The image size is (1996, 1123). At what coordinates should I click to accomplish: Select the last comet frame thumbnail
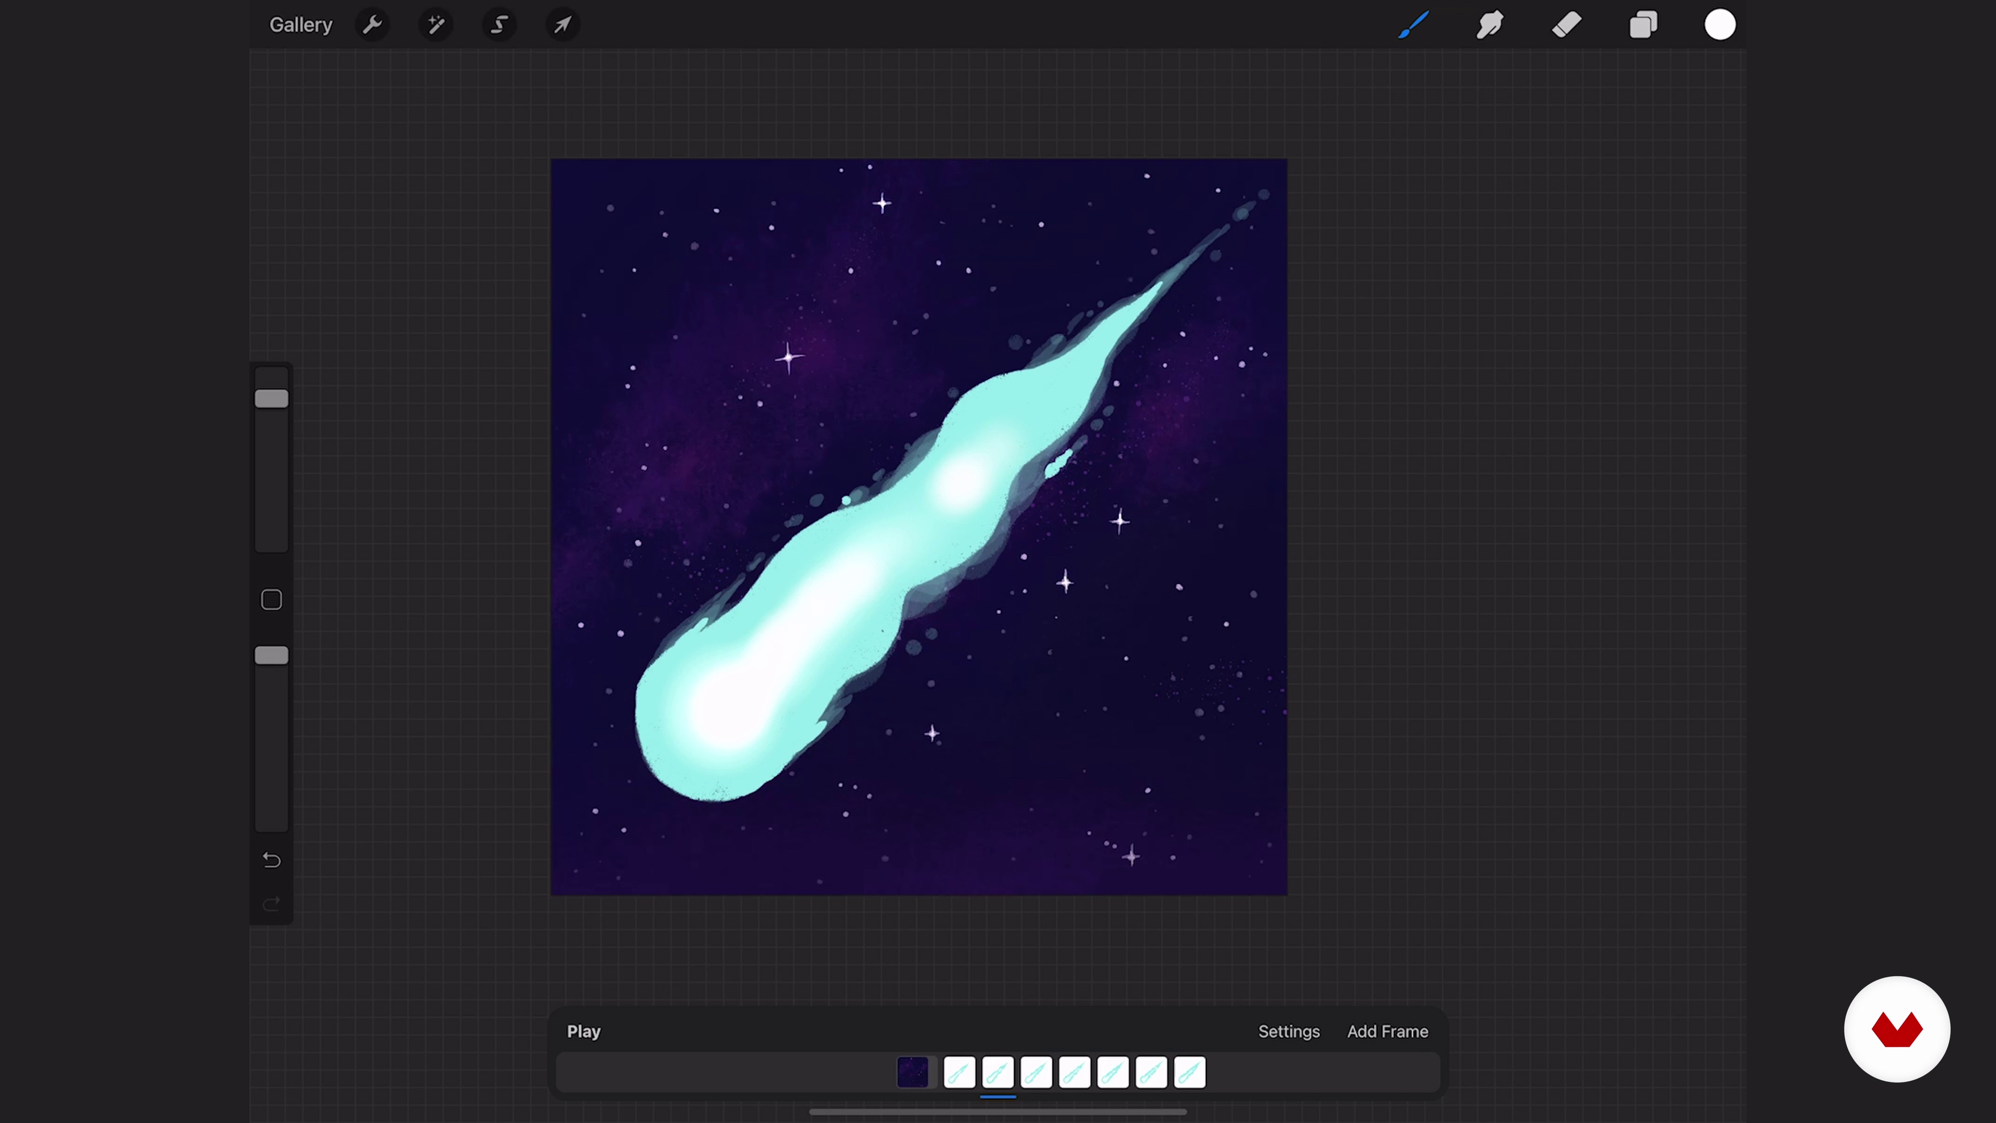(x=1189, y=1073)
